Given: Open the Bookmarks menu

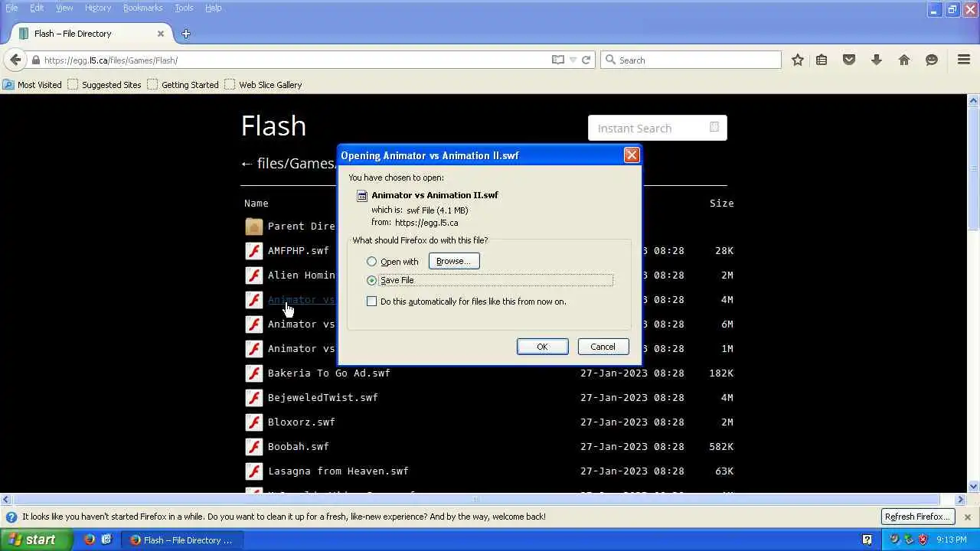Looking at the screenshot, I should click(x=143, y=8).
